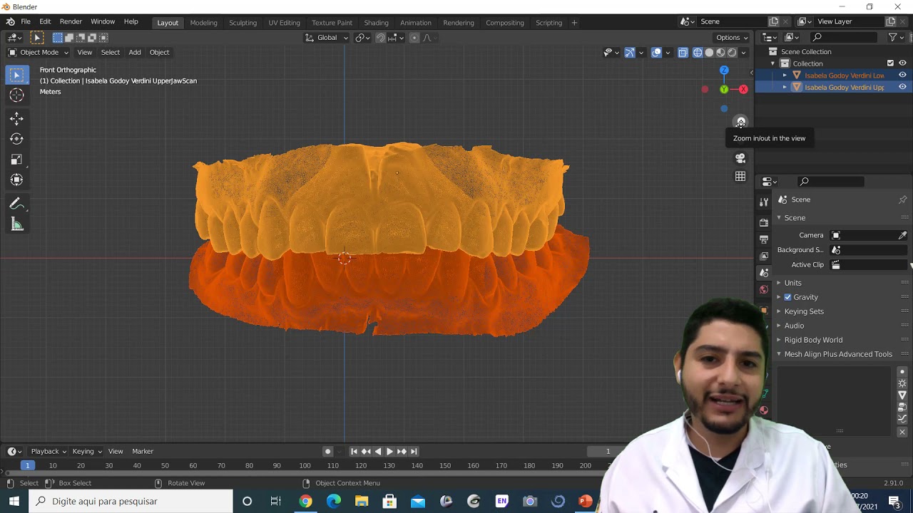The image size is (913, 513).
Task: Click the Options button in header
Action: (x=732, y=37)
